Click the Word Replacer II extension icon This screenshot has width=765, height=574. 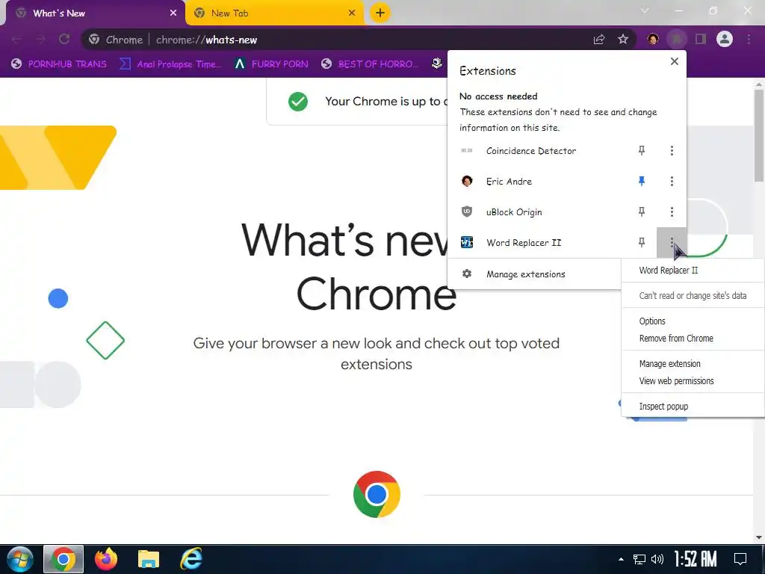[467, 242]
